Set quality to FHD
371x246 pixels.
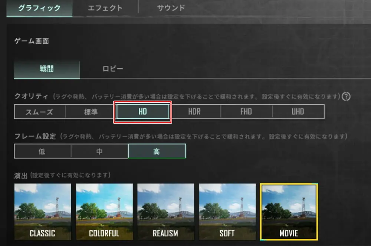[246, 112]
